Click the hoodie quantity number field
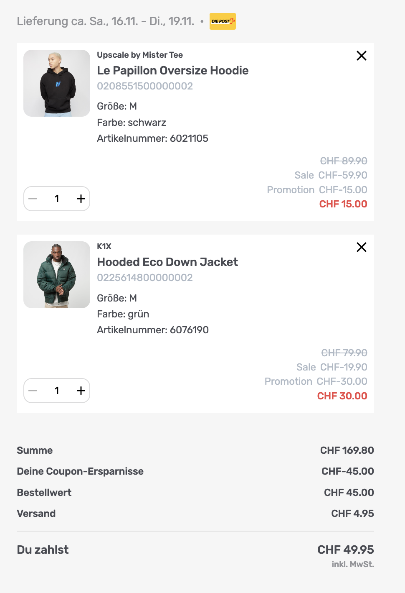The width and height of the screenshot is (405, 593). (57, 199)
